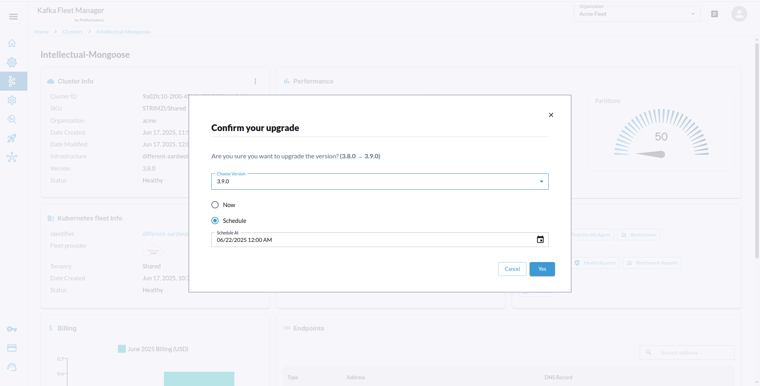Screen dimensions: 760x386
Task: Click the teal billing bar
Action: click(199, 378)
